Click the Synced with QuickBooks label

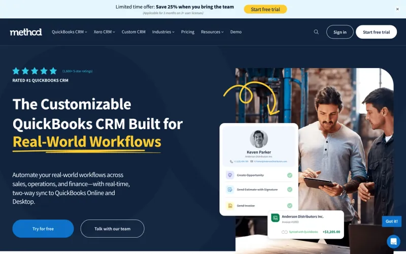(303, 232)
